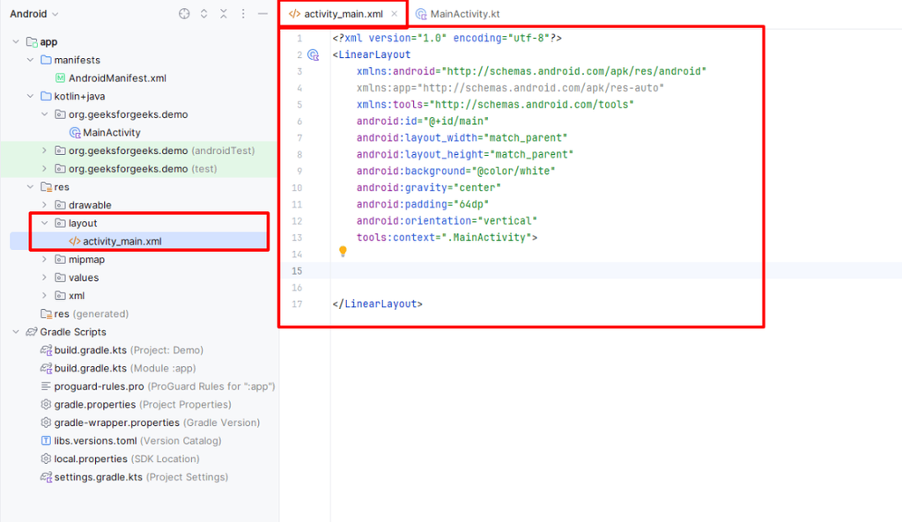Screen dimensions: 902x522
Task: Click the gradle.properties gear icon
Action: point(46,405)
